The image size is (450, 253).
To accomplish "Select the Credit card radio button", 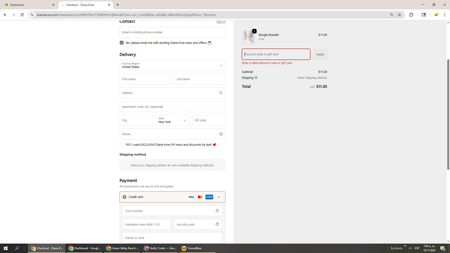I will pos(124,197).
